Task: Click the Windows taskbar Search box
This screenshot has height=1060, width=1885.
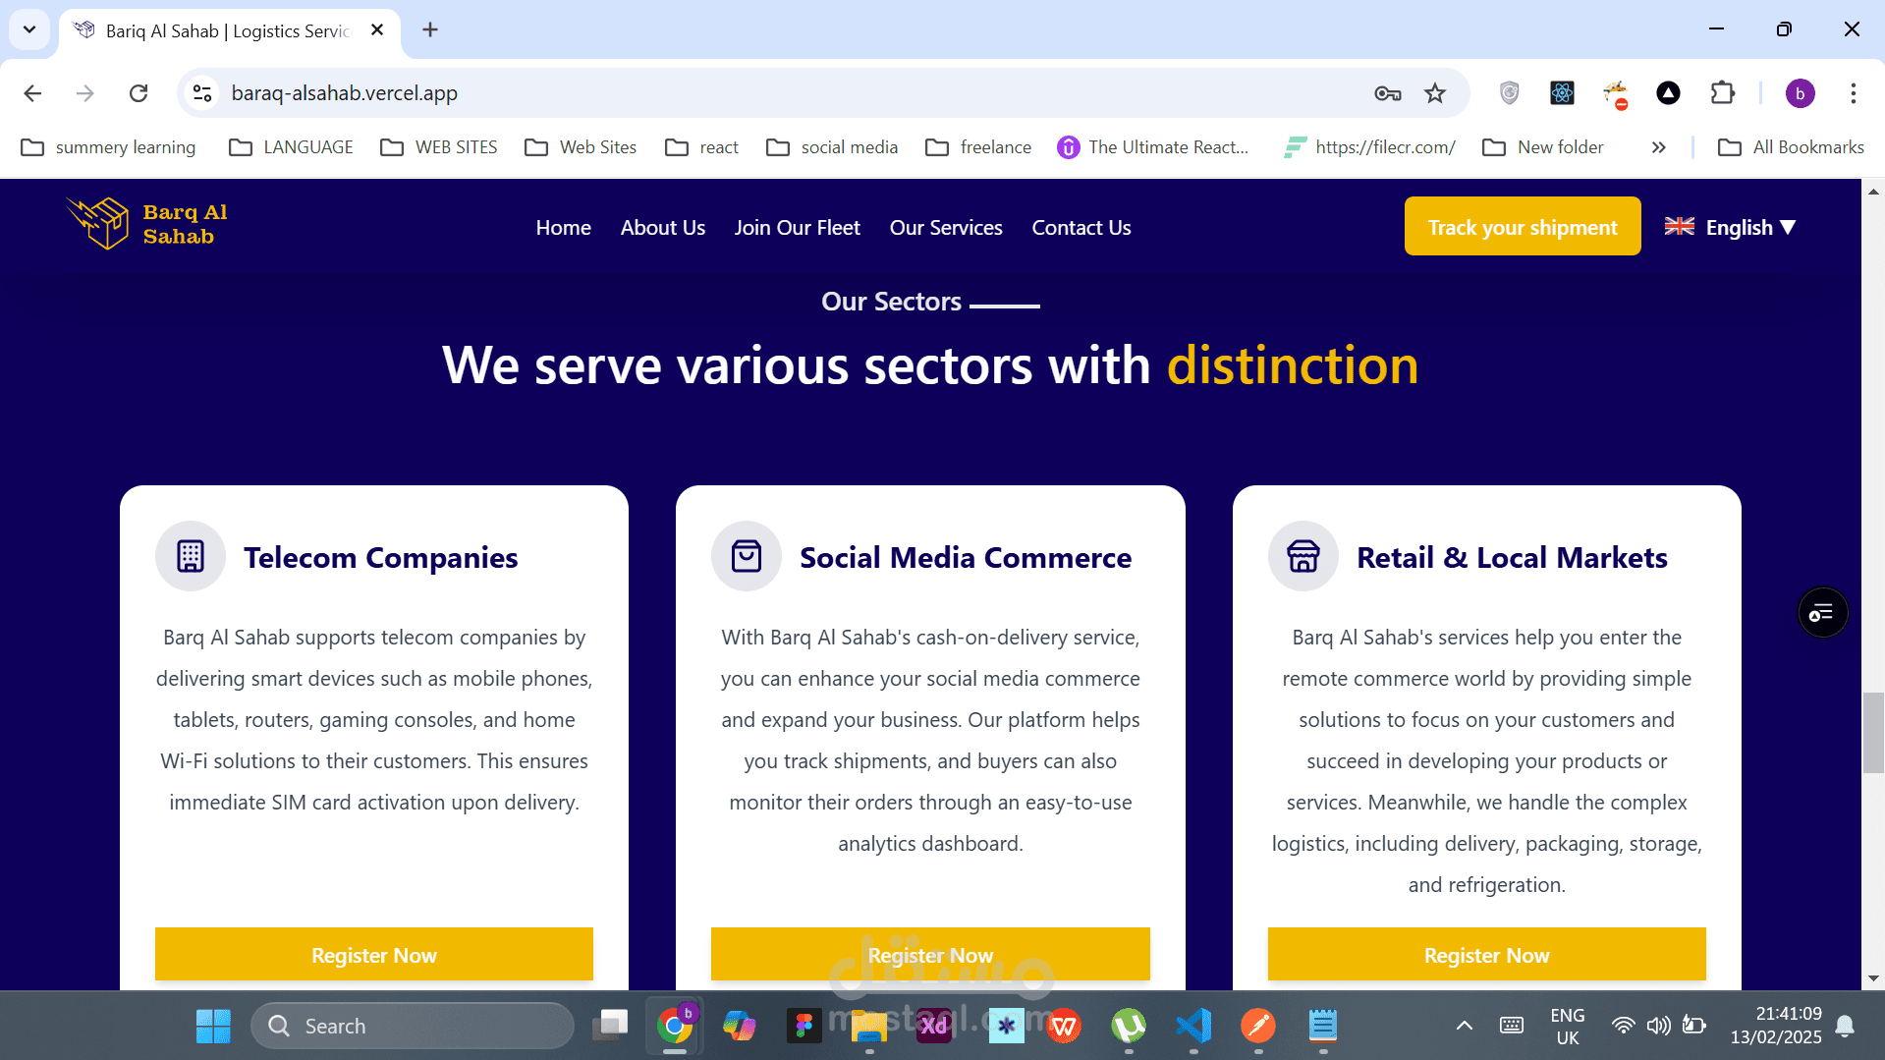Action: (x=413, y=1026)
